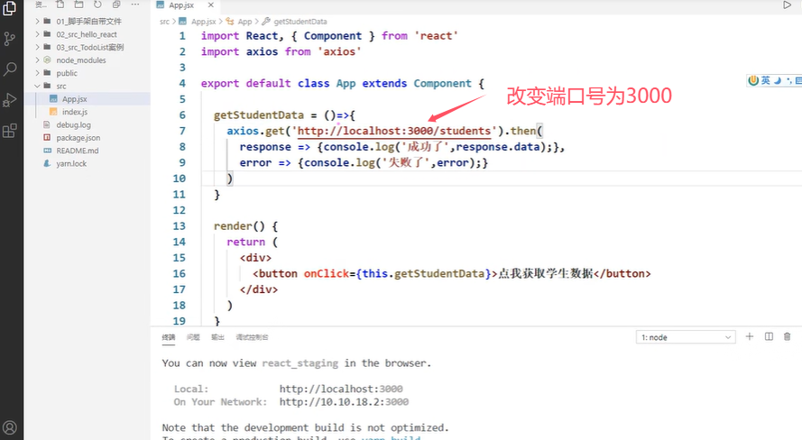Screen dimensions: 802x440
Task: Click line number 7 in the gutter
Action: pos(182,131)
